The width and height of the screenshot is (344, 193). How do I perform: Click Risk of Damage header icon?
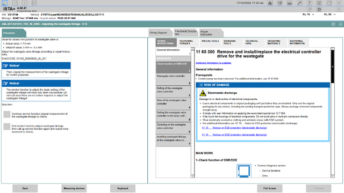201,85
